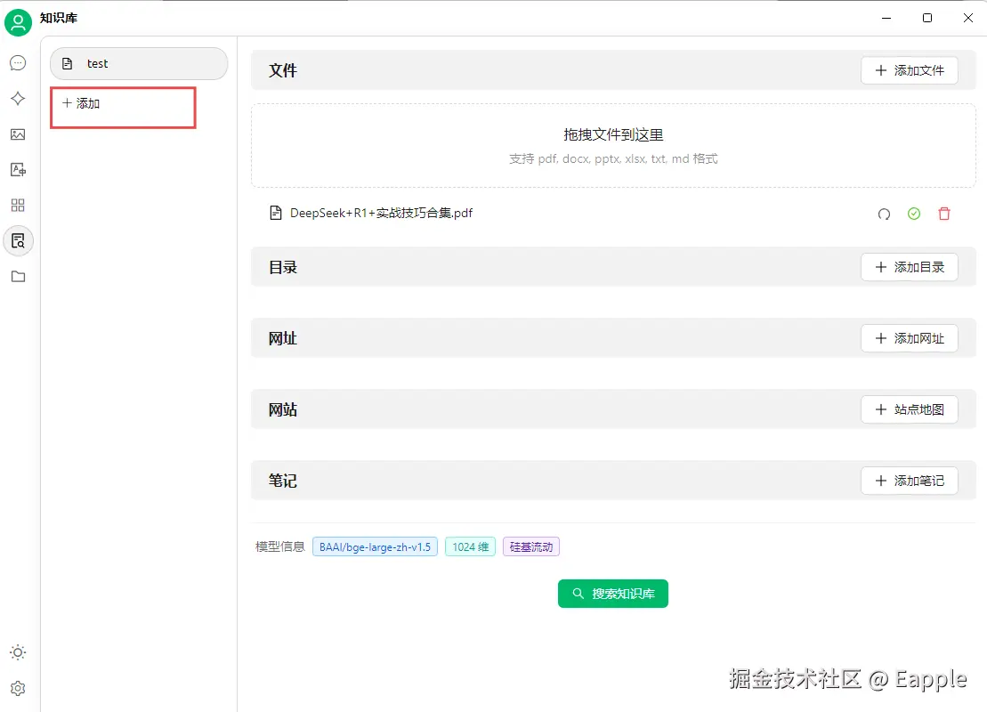The width and height of the screenshot is (987, 712).
Task: Refresh the DeepSeek pdf file entry
Action: 884,214
